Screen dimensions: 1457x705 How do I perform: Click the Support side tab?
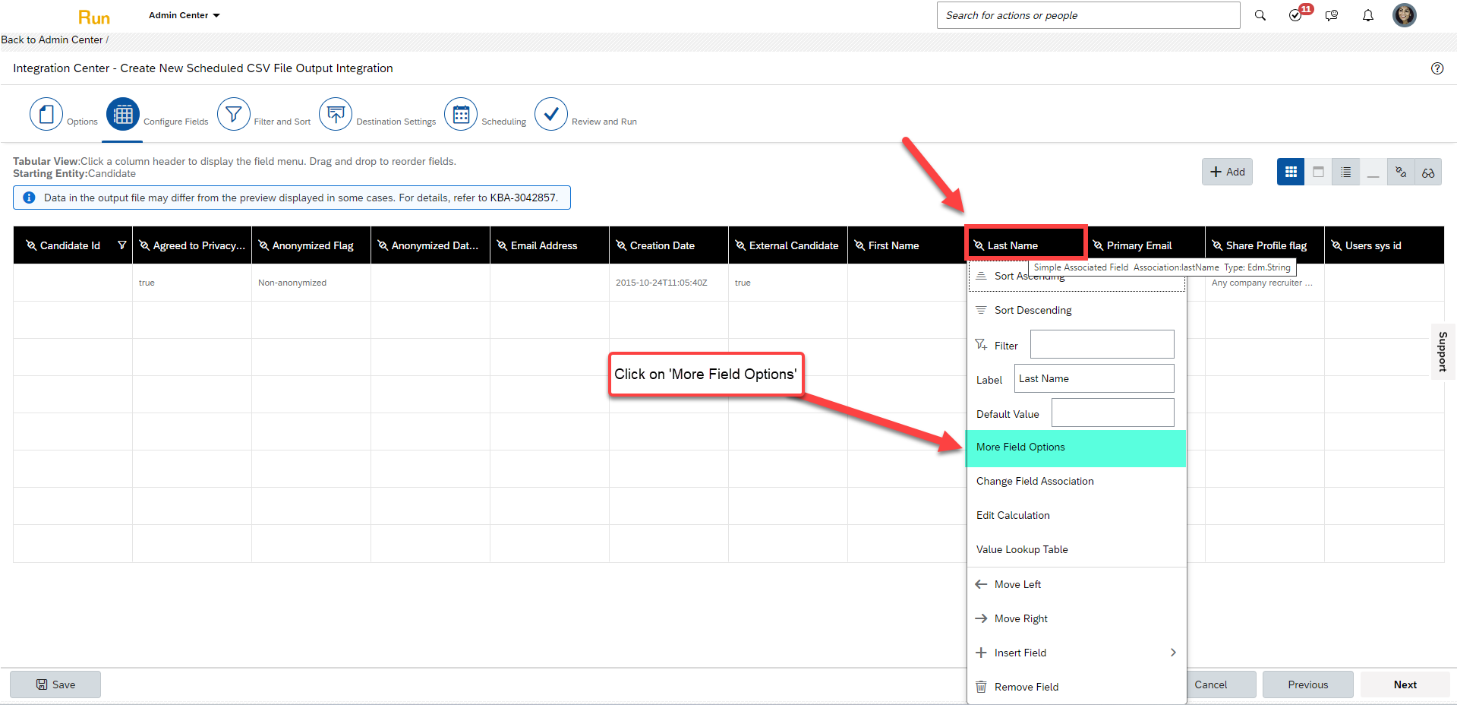1443,351
